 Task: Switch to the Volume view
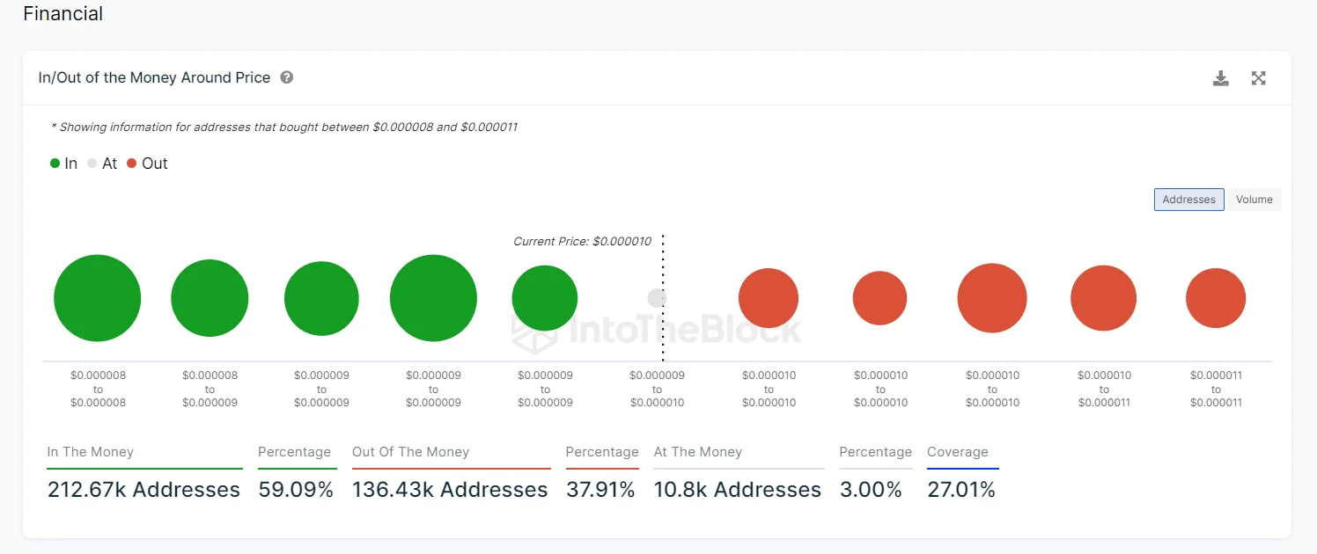point(1254,200)
